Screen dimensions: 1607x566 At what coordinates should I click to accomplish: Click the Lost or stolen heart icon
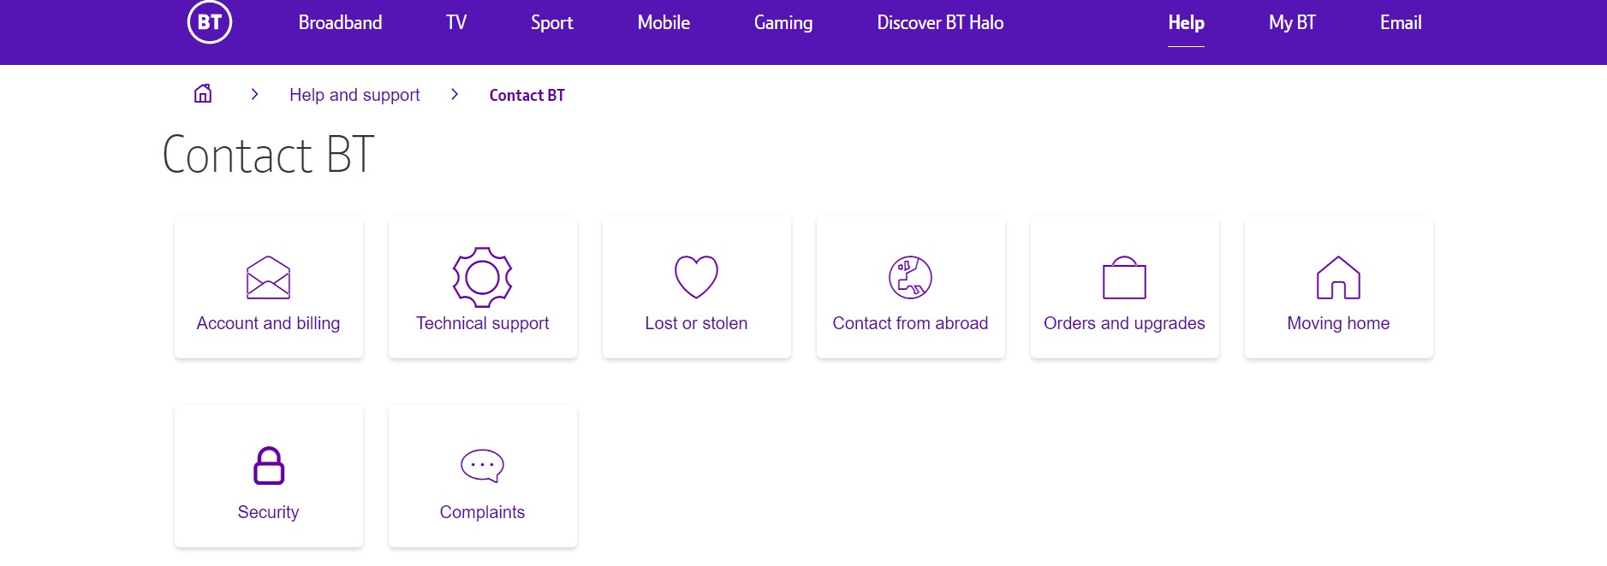click(x=696, y=277)
